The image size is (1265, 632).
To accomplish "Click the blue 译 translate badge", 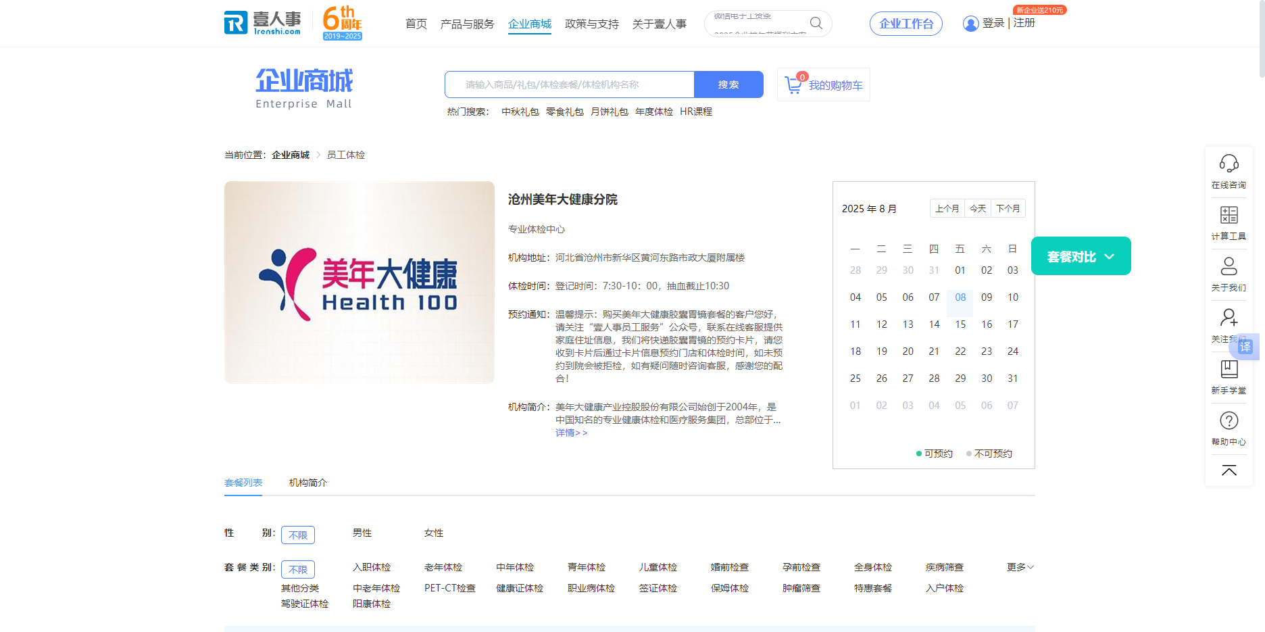I will point(1245,347).
